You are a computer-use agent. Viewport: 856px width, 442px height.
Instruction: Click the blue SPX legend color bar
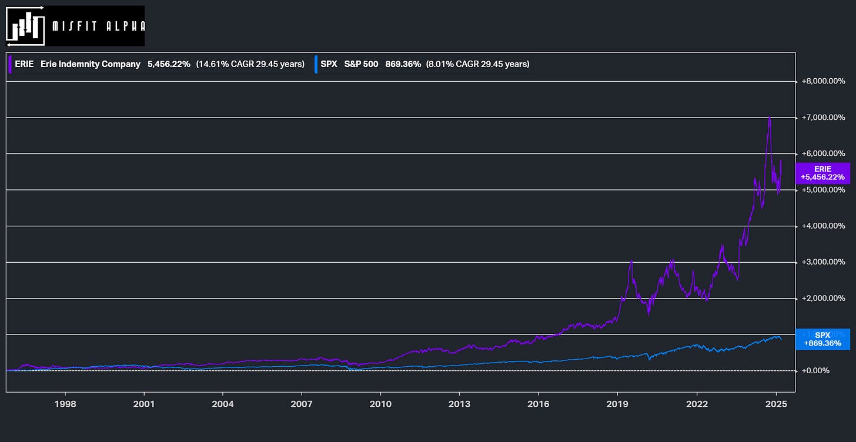tap(316, 63)
